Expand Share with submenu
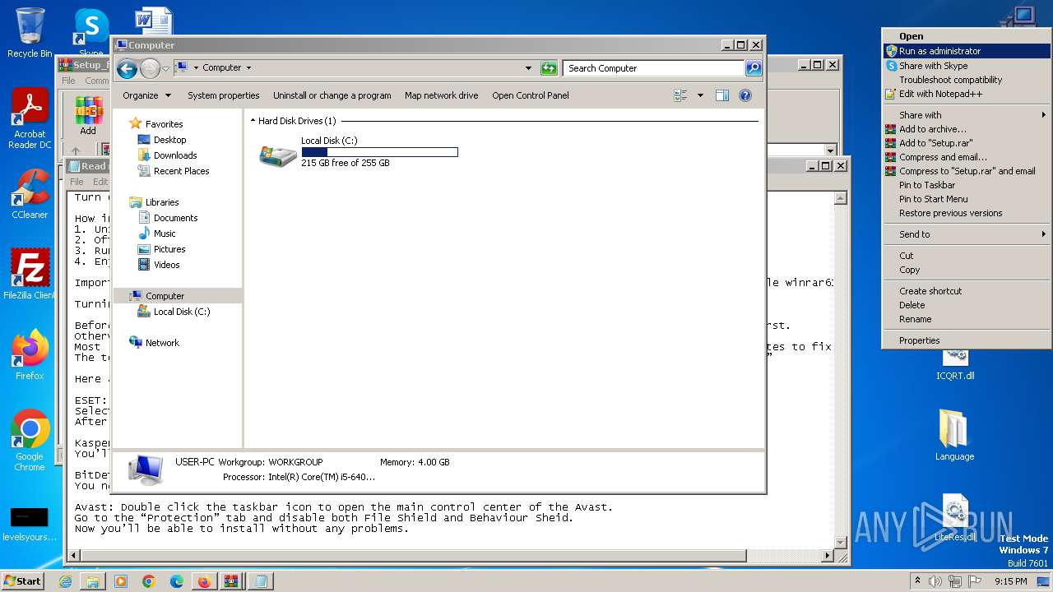1053x592 pixels. [x=966, y=115]
